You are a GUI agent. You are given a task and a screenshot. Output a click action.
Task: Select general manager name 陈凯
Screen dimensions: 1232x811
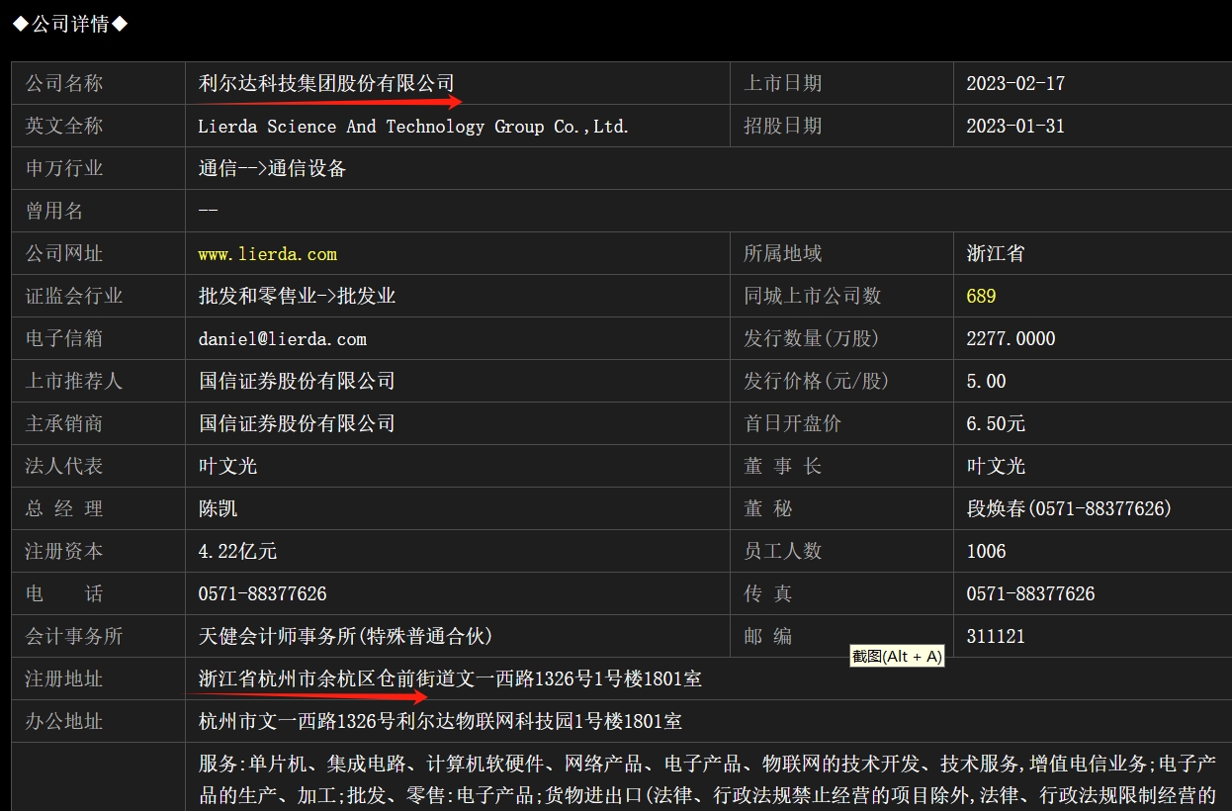point(218,509)
